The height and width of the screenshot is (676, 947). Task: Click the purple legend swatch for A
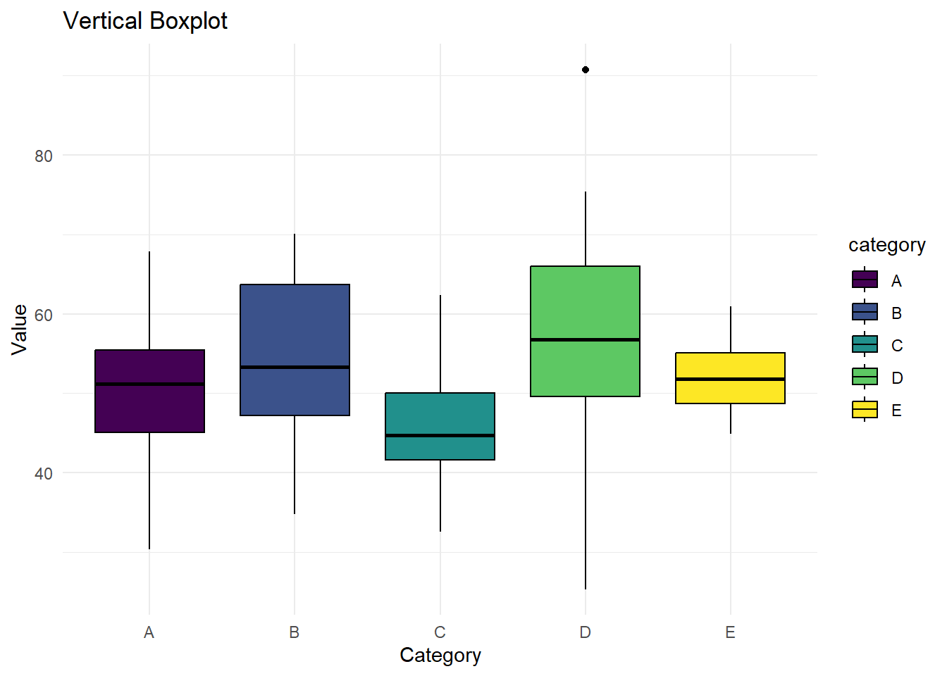point(865,280)
